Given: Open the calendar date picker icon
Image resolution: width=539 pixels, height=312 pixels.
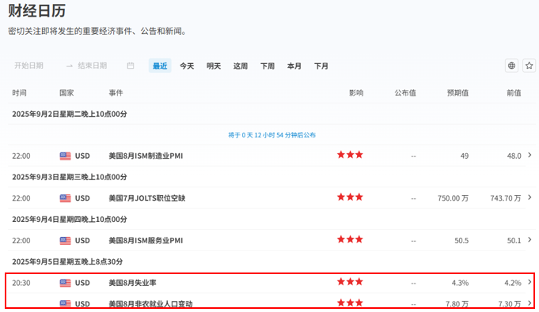Looking at the screenshot, I should pos(131,66).
